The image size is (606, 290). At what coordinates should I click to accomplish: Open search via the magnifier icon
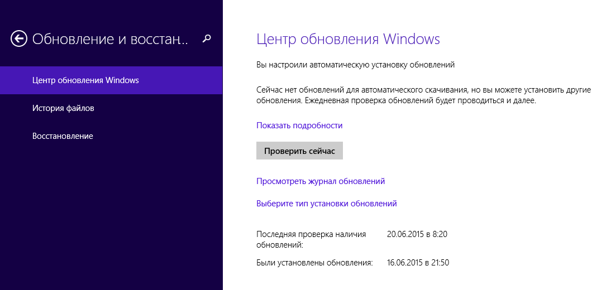pos(207,38)
